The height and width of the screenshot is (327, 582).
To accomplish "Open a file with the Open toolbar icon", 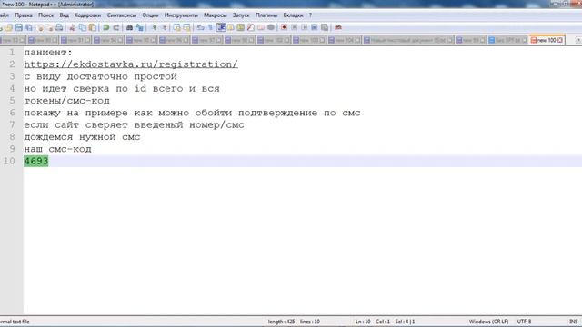I will pos(8,27).
